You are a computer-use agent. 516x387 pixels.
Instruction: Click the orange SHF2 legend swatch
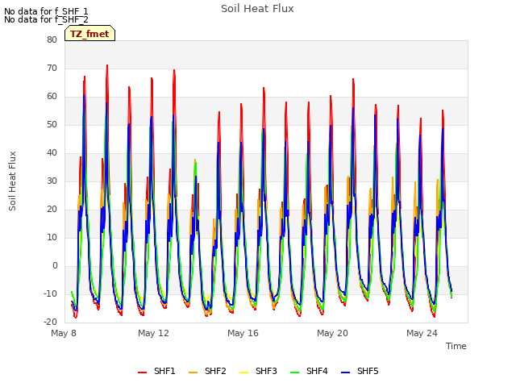[x=193, y=372]
